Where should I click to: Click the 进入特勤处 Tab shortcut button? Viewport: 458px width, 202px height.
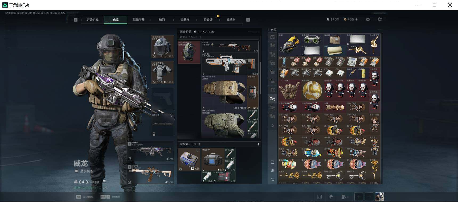[85, 197]
